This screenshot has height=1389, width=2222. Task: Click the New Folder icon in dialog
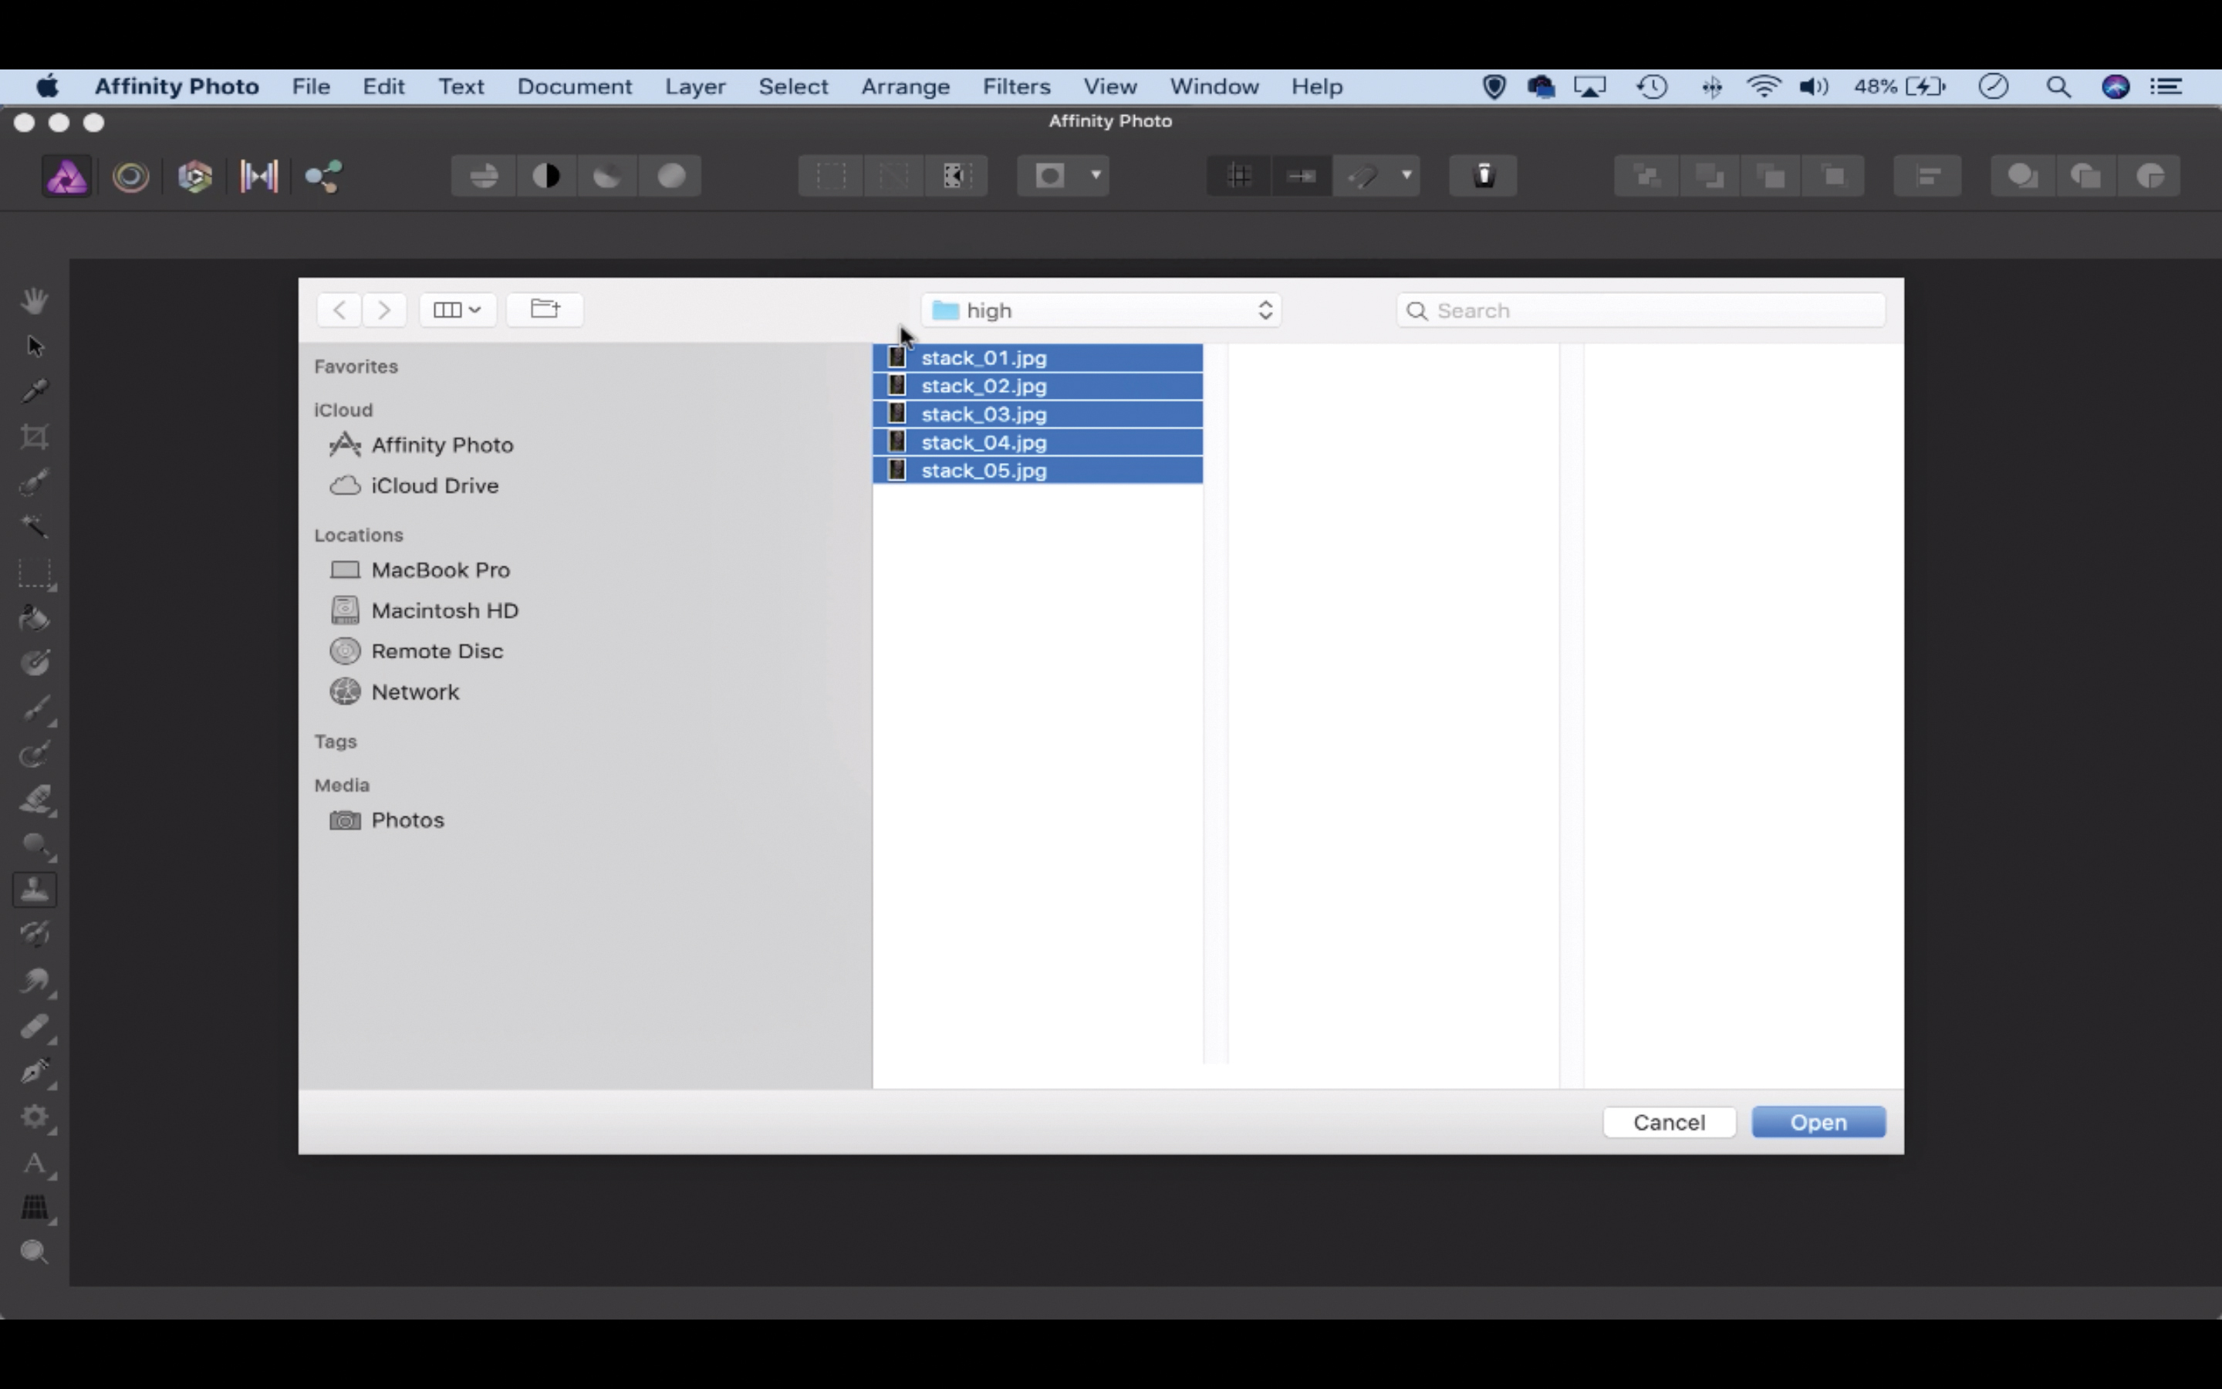545,309
